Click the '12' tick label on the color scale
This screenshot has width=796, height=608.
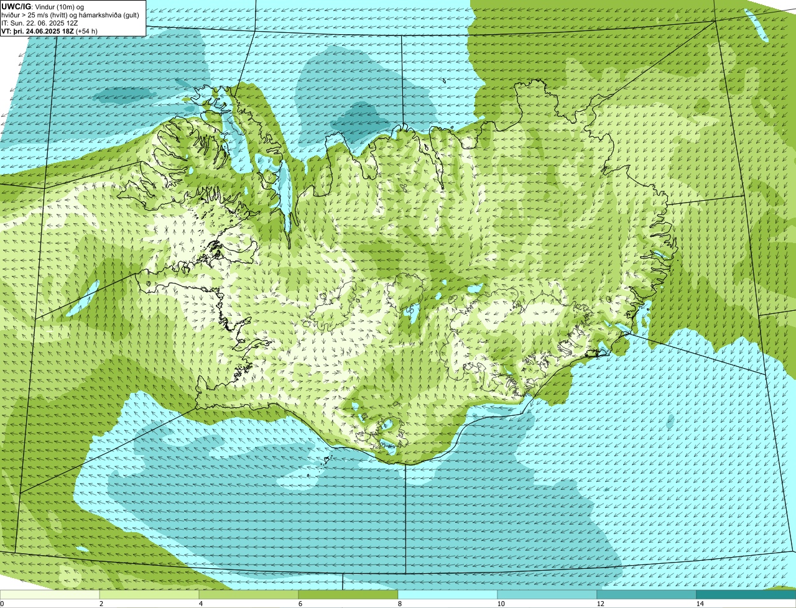coord(600,604)
